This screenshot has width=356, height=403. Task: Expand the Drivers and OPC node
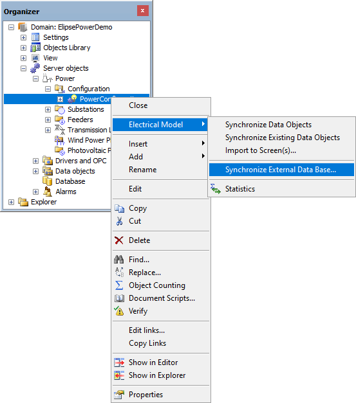point(36,161)
